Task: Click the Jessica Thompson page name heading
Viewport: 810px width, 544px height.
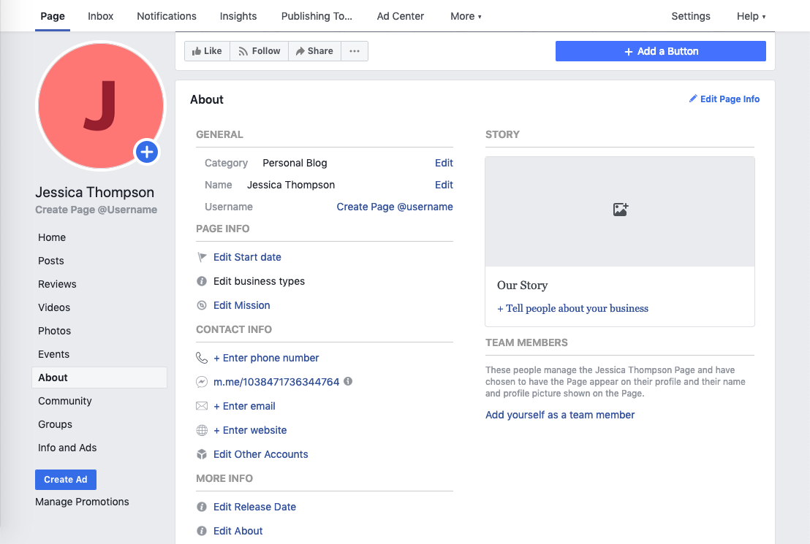Action: click(94, 192)
